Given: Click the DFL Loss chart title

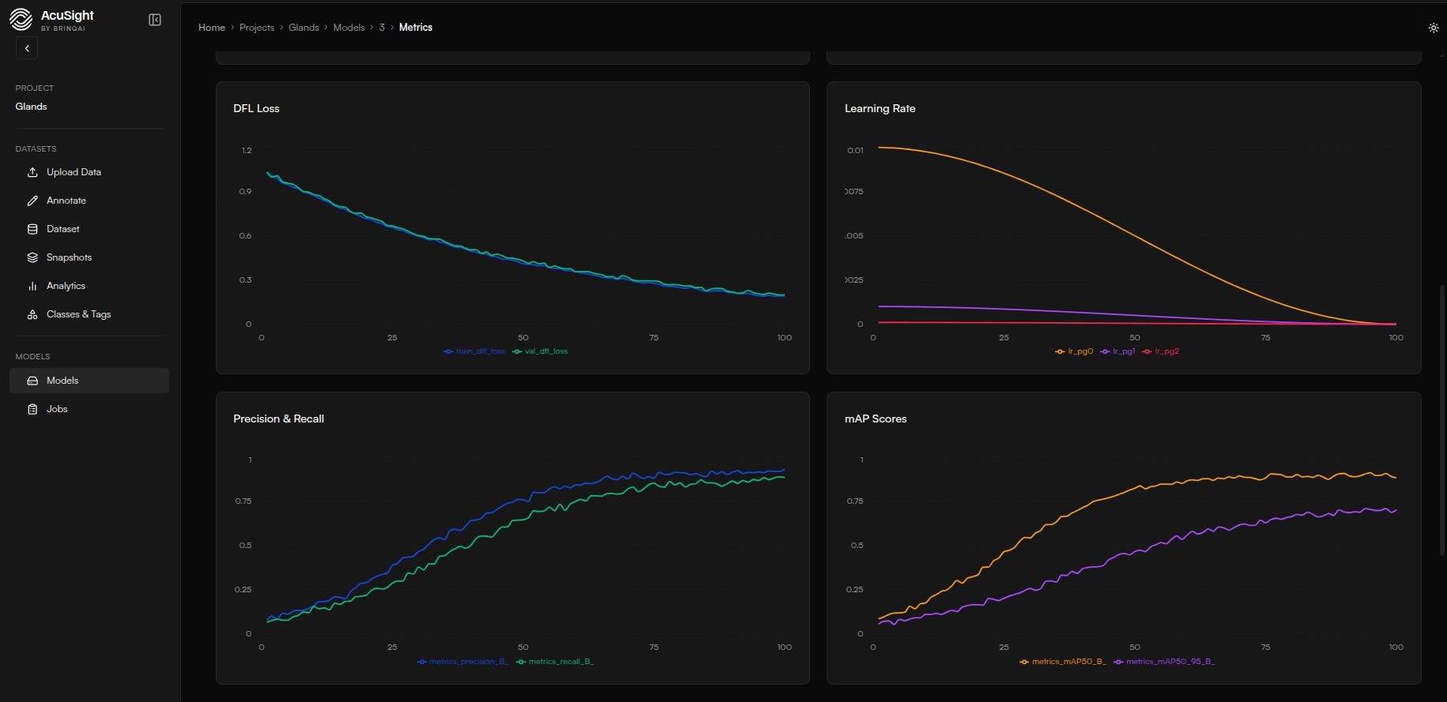Looking at the screenshot, I should [x=256, y=109].
